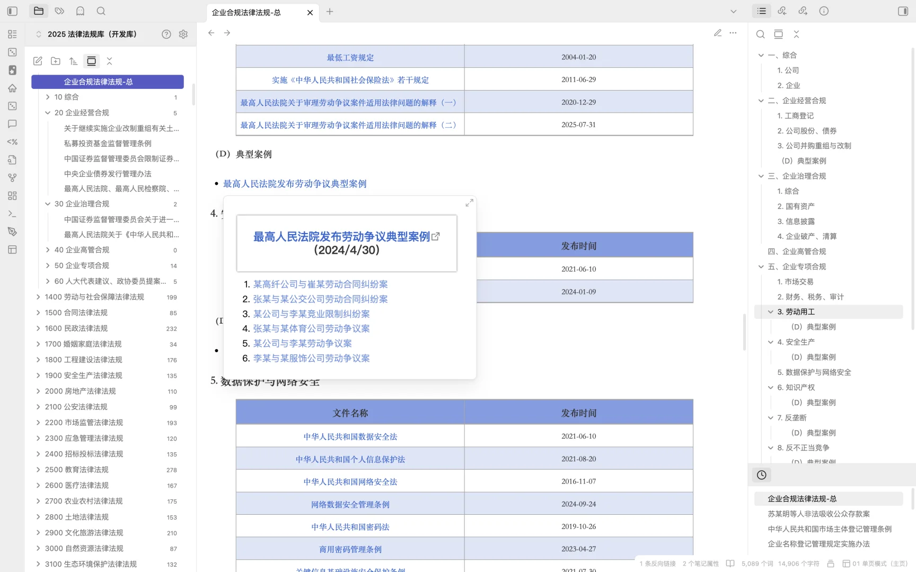Open document info with the i icon

tap(823, 11)
